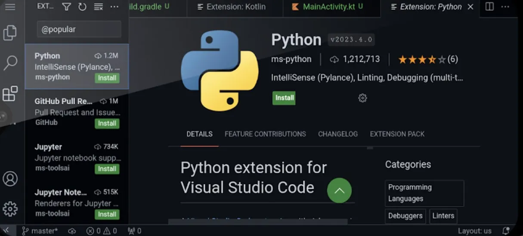Open the Search view in activity bar
This screenshot has height=236, width=523.
click(10, 63)
